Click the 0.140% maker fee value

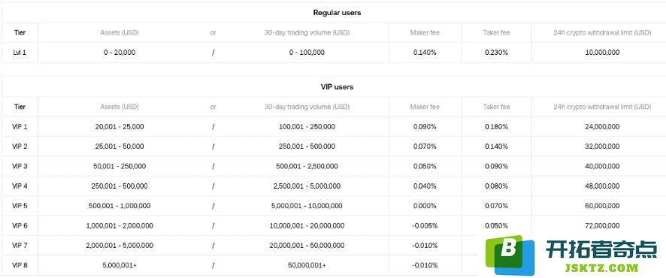[425, 53]
